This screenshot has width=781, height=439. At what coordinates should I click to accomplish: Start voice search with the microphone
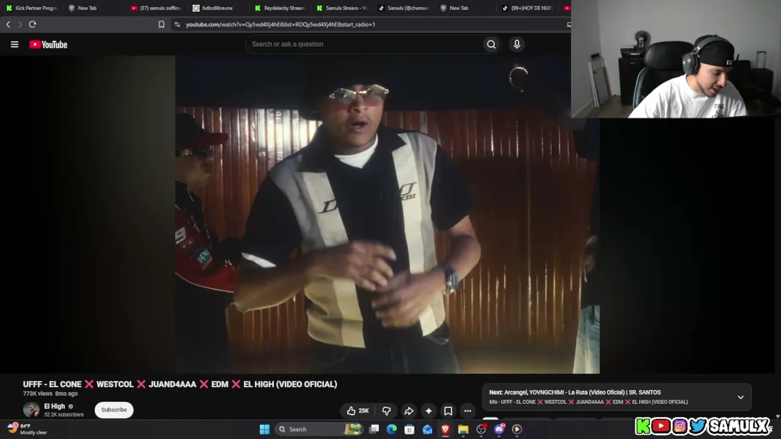click(517, 44)
